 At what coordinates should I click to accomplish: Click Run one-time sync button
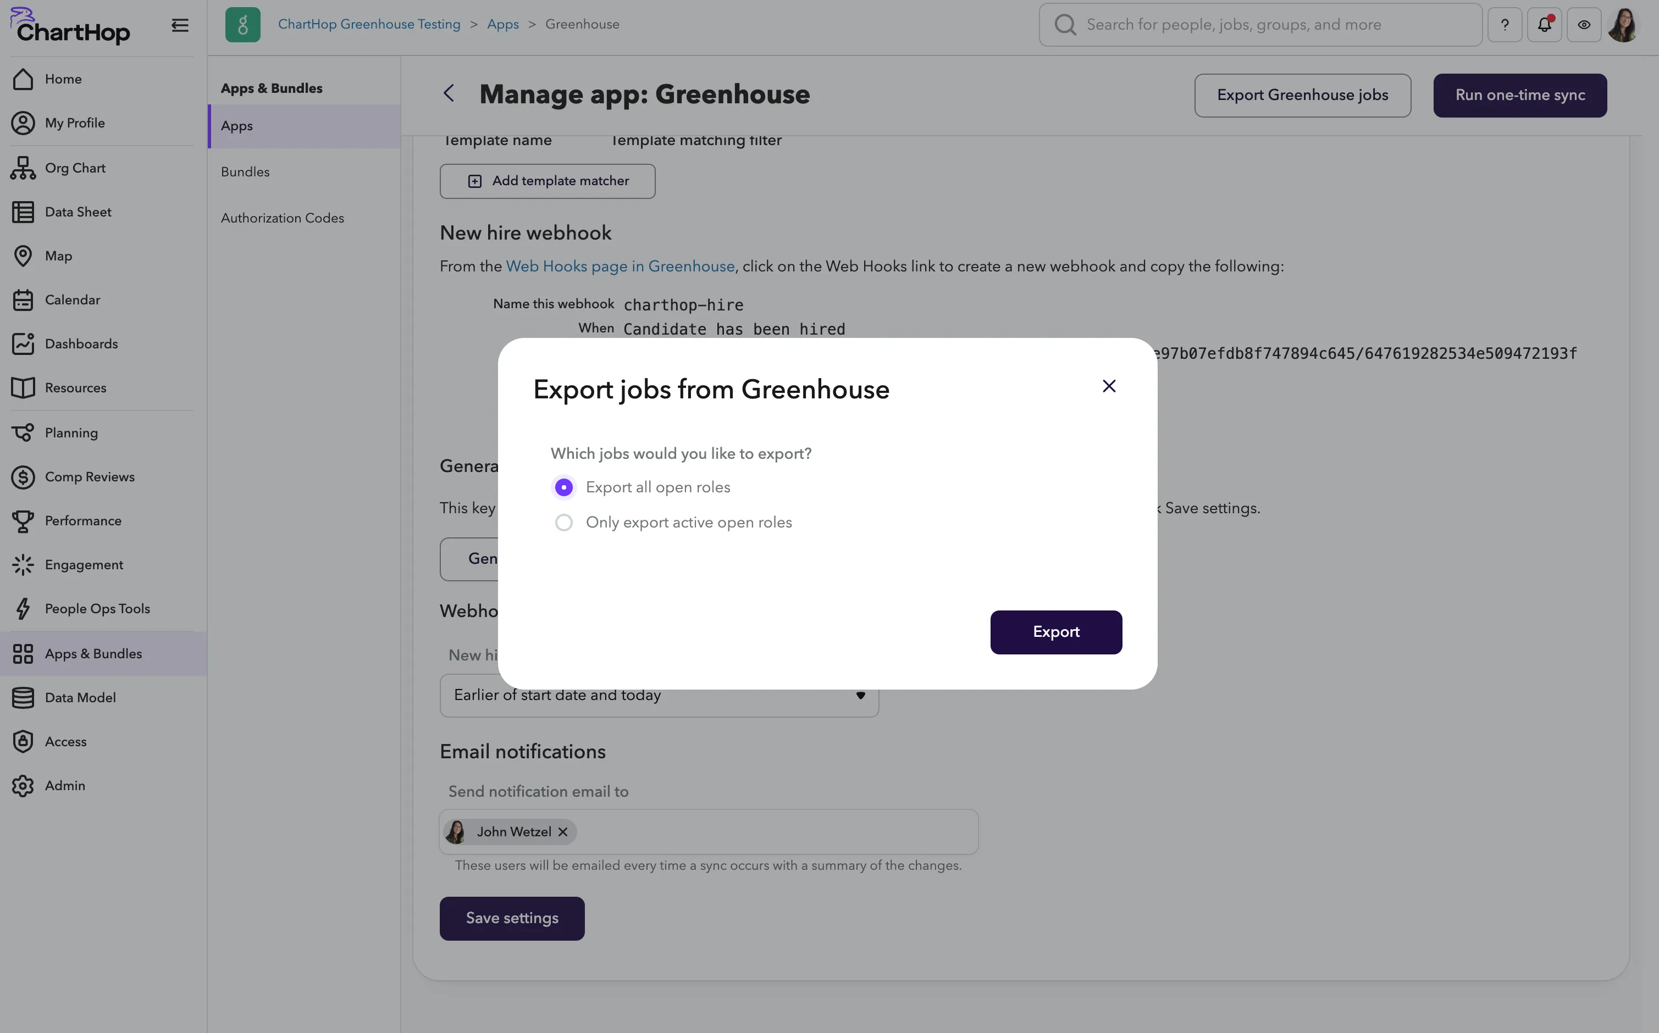tap(1520, 96)
